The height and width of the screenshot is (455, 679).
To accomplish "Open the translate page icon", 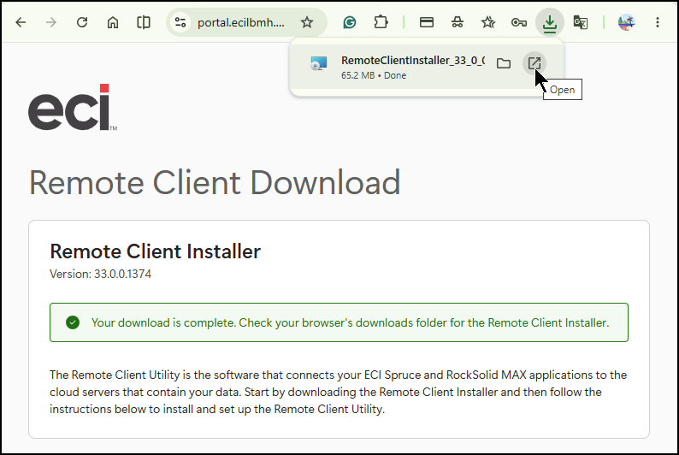I will point(581,22).
